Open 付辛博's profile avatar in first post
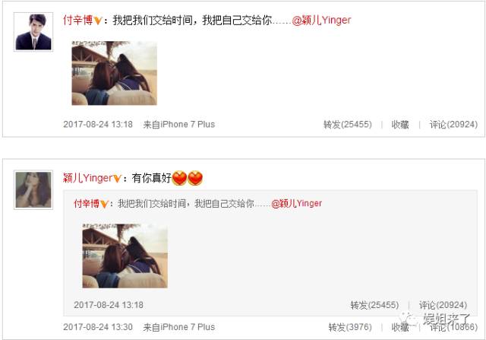 click(x=33, y=32)
